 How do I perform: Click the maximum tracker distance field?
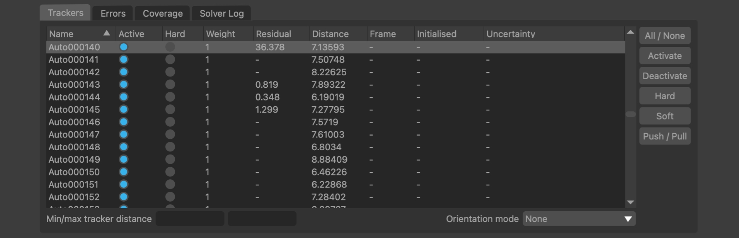pos(262,219)
